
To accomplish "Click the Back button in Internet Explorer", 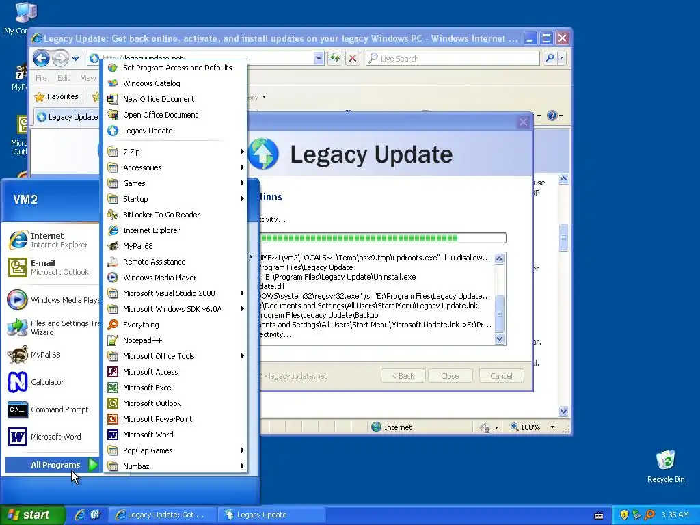I will click(x=41, y=58).
